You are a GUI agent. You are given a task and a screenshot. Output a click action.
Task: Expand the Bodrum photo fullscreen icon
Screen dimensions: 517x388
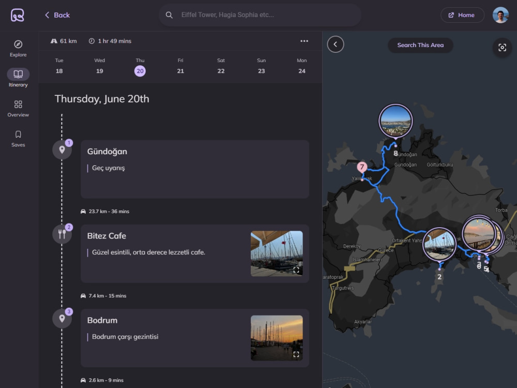coord(296,354)
